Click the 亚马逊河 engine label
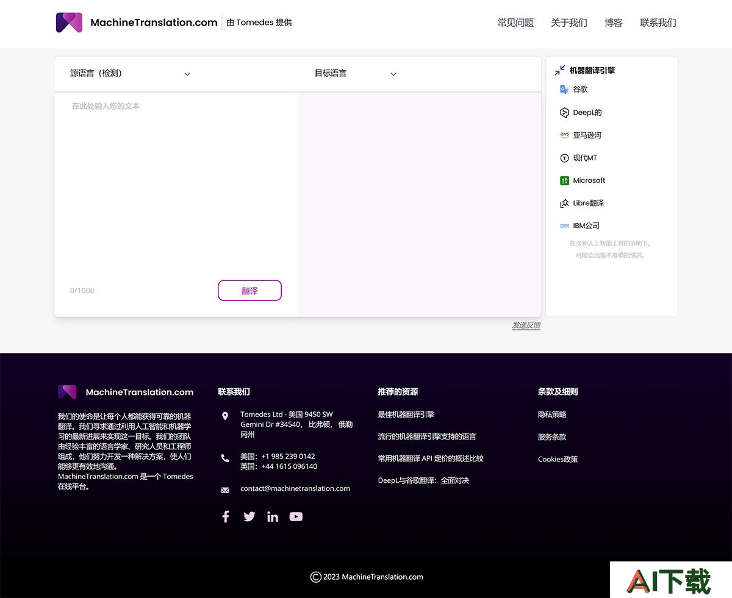Viewport: 732px width, 598px height. pyautogui.click(x=587, y=135)
